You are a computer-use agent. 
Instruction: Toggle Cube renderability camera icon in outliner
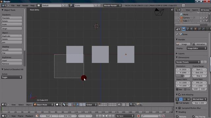pos(207,21)
